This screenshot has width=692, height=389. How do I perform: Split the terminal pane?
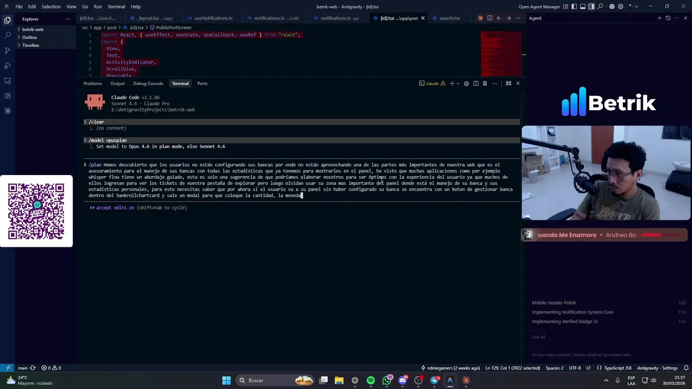[476, 83]
